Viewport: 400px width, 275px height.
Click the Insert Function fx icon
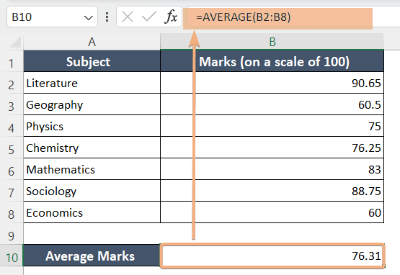pyautogui.click(x=172, y=17)
